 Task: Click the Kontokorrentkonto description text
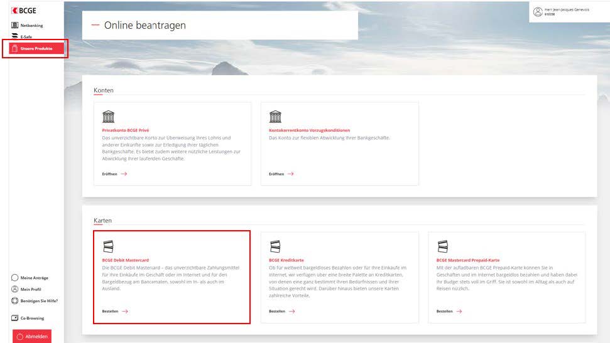pyautogui.click(x=329, y=138)
